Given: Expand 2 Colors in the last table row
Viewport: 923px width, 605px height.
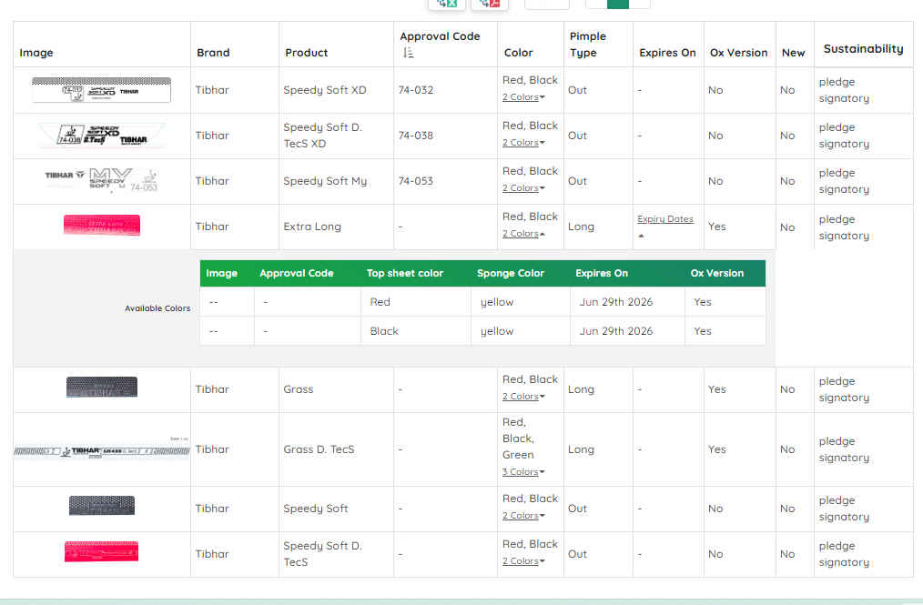Looking at the screenshot, I should point(523,560).
